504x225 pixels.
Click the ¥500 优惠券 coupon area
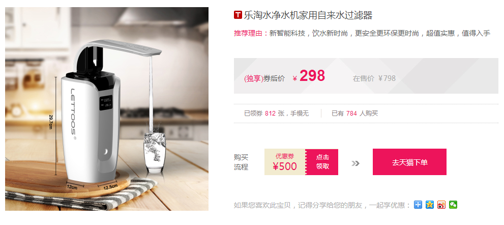click(285, 162)
